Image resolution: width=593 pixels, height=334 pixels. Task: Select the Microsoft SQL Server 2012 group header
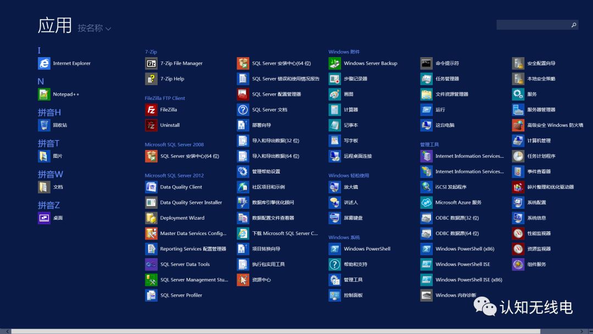pyautogui.click(x=174, y=175)
